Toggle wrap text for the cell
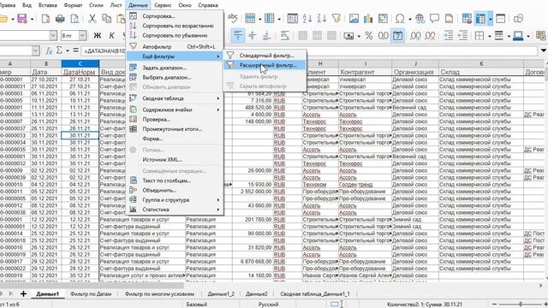This screenshot has width=548, height=308. (285, 35)
